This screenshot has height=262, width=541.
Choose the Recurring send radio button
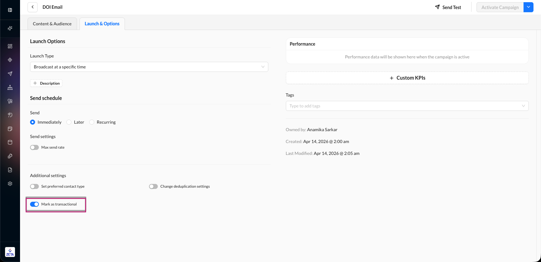tap(92, 122)
